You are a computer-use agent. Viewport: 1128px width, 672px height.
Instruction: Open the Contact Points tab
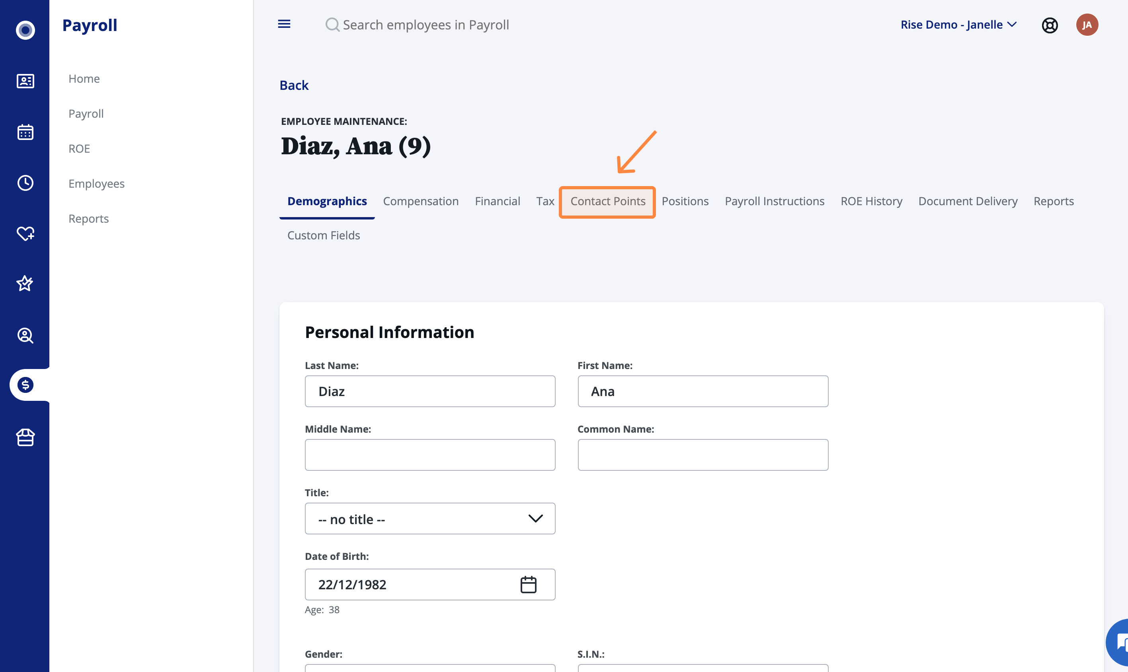point(608,201)
